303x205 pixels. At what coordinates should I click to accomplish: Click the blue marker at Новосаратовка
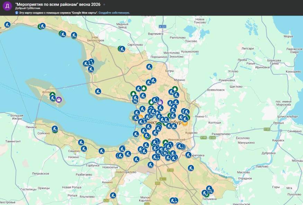(x=188, y=154)
